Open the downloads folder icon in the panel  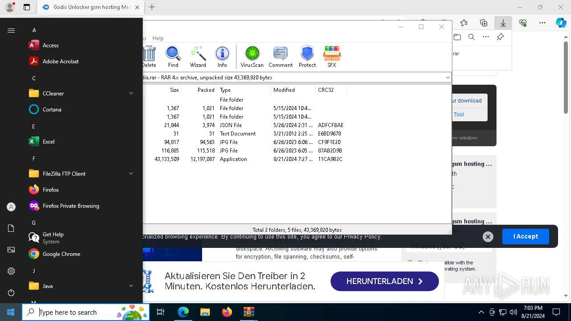coord(457,37)
